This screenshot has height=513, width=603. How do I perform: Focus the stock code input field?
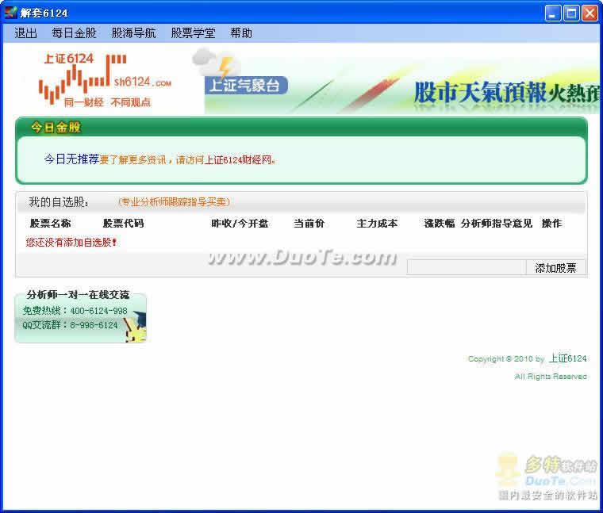[x=466, y=267]
